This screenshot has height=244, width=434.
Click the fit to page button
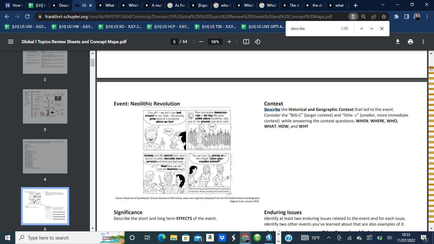pos(246,42)
